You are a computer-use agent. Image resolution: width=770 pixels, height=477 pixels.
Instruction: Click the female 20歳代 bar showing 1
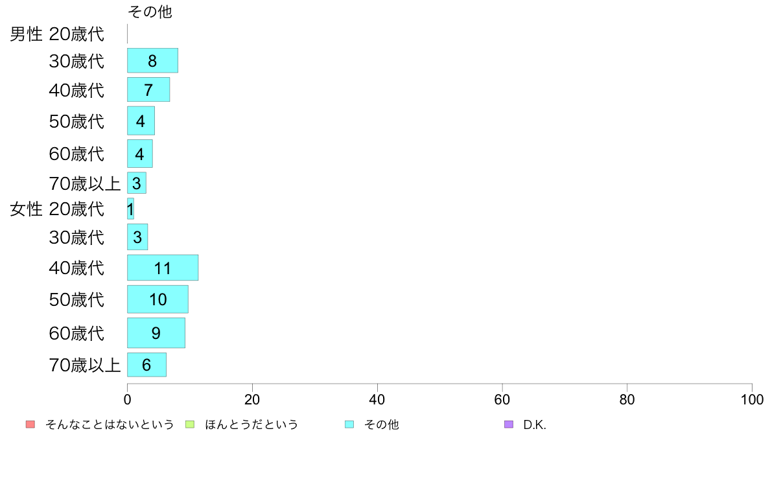131,209
